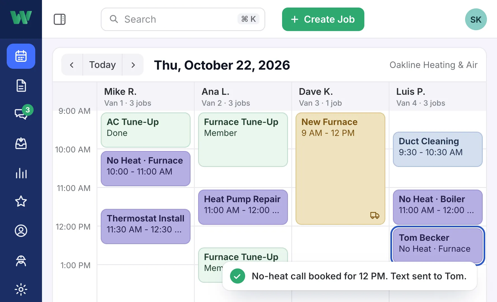Open reports bar chart in sidebar
The image size is (497, 302).
[21, 173]
